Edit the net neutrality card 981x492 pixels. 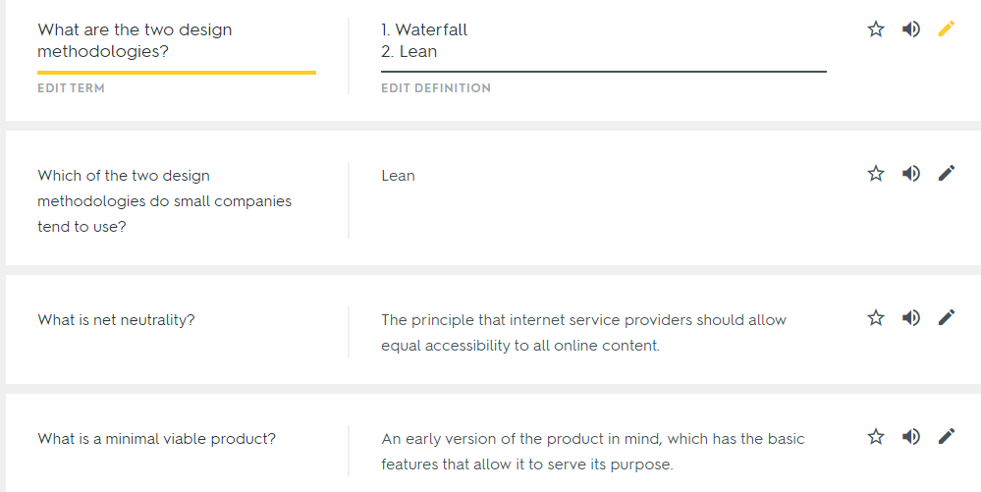pyautogui.click(x=947, y=318)
